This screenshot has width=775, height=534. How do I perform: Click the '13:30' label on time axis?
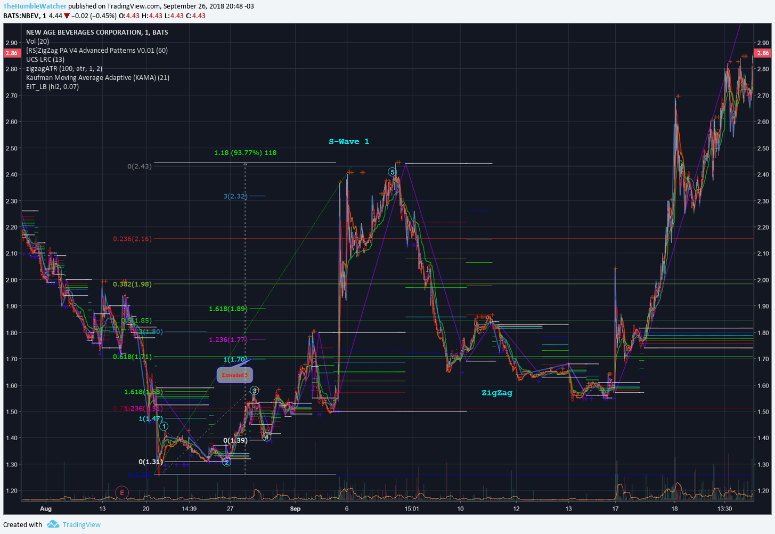pos(724,508)
